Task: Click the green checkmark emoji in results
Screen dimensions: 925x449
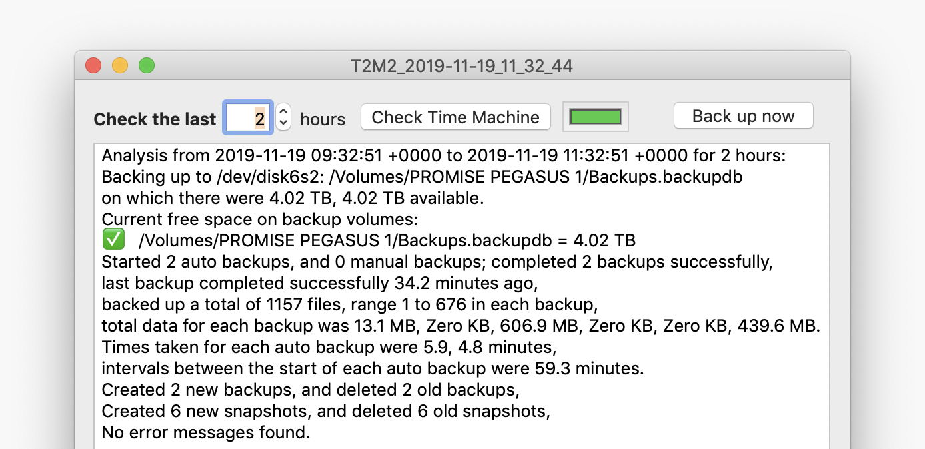Action: (113, 240)
